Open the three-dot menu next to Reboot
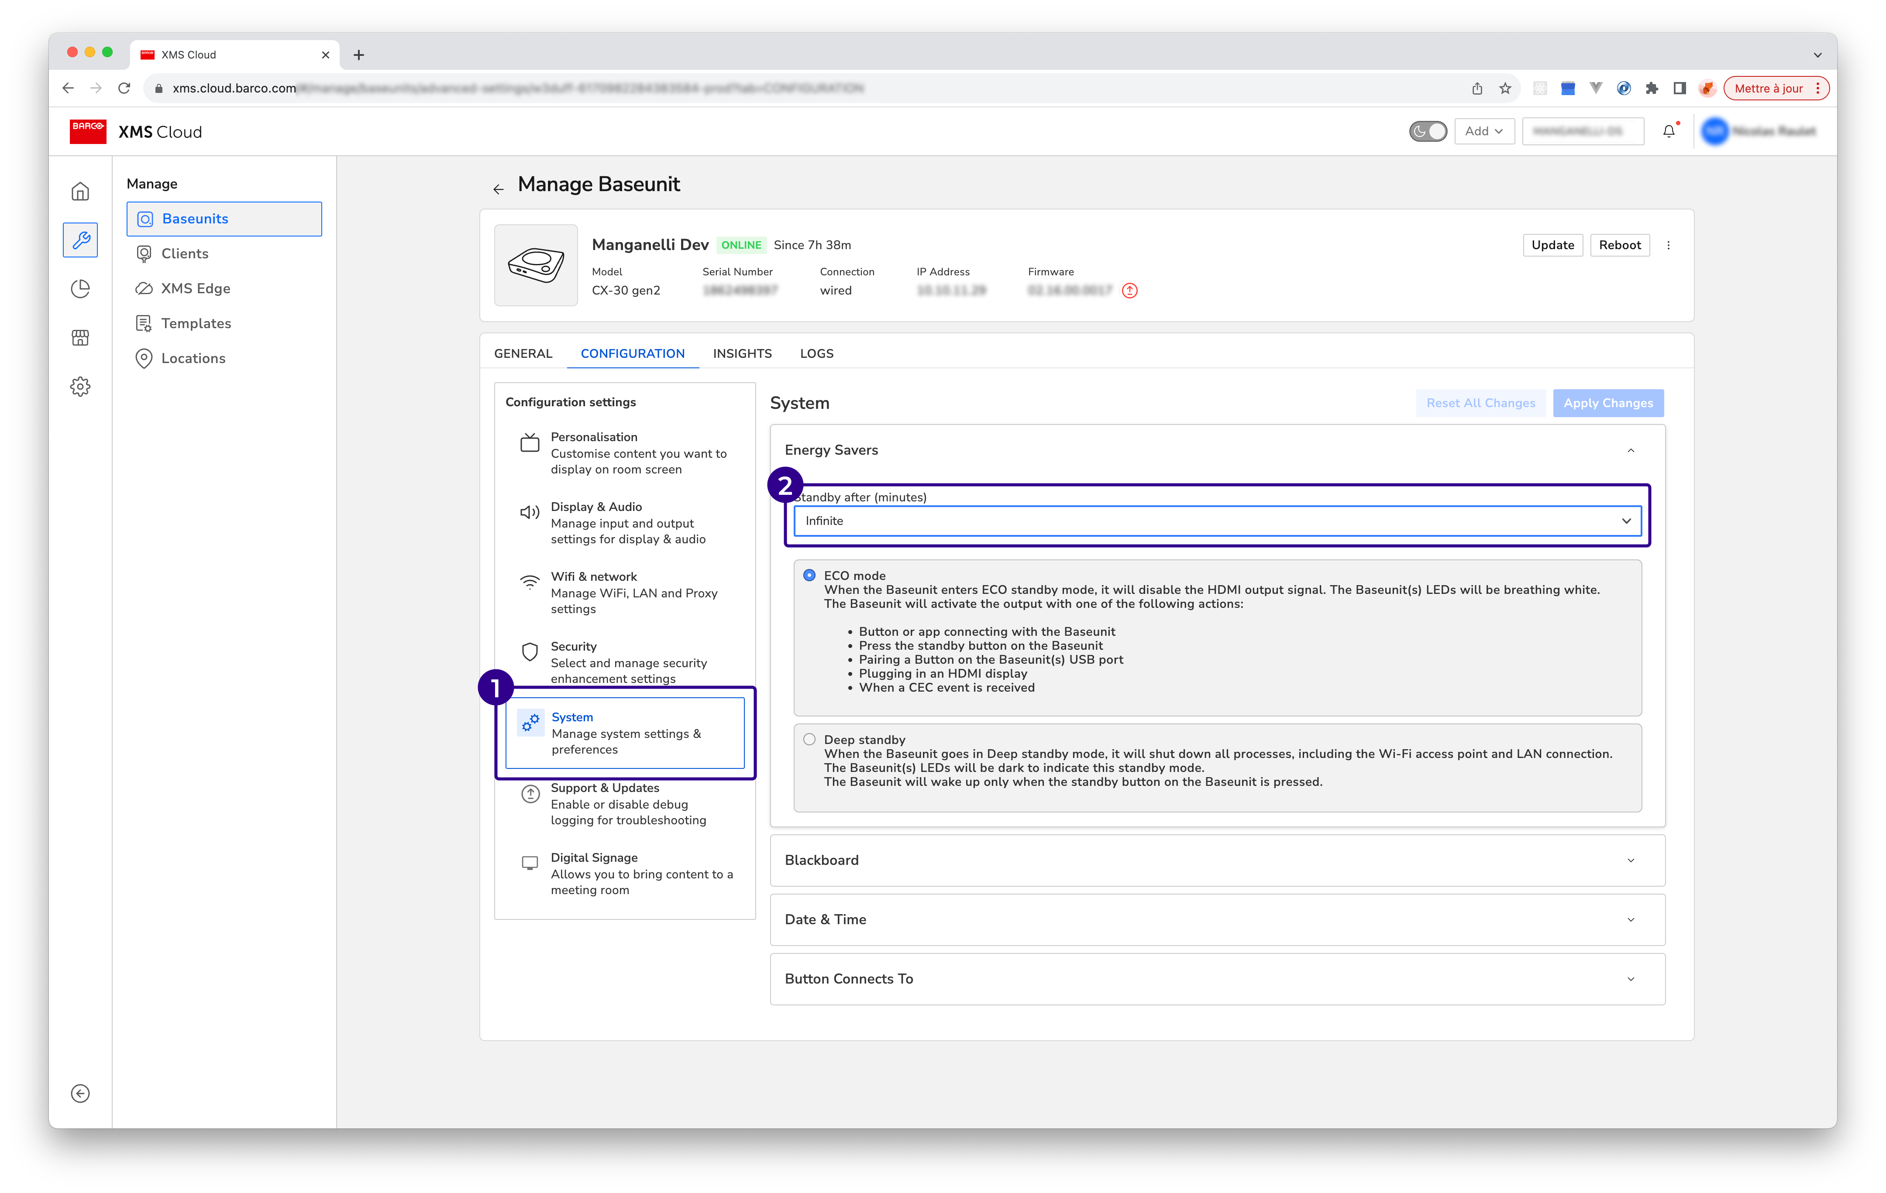The width and height of the screenshot is (1886, 1193). tap(1668, 245)
